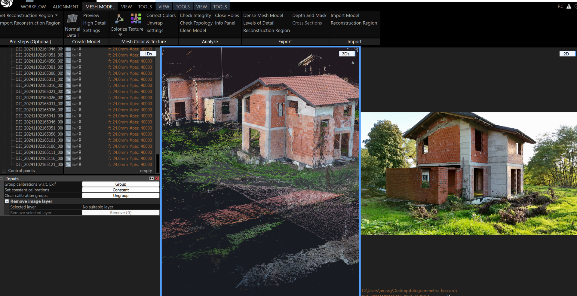Click GPS pin icon for DJI_20241102165121 image
This screenshot has width=577, height=296.
80,164
